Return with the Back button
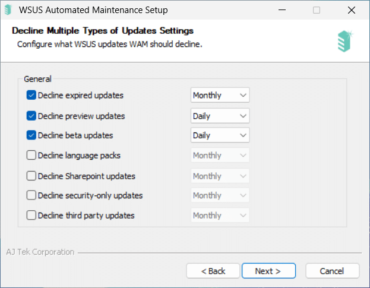The width and height of the screenshot is (370, 288). (x=213, y=271)
